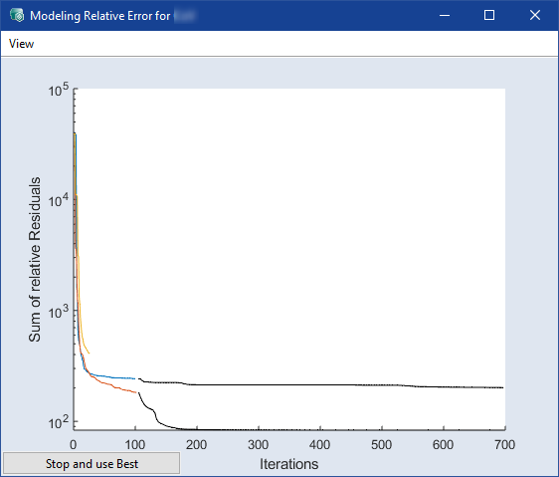Click the 10^5 tick label on y-axis

[x=59, y=90]
